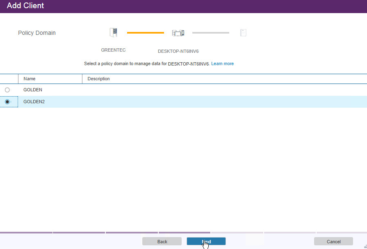Image resolution: width=367 pixels, height=249 pixels.
Task: Click the gray progress connector line
Action: click(x=210, y=33)
